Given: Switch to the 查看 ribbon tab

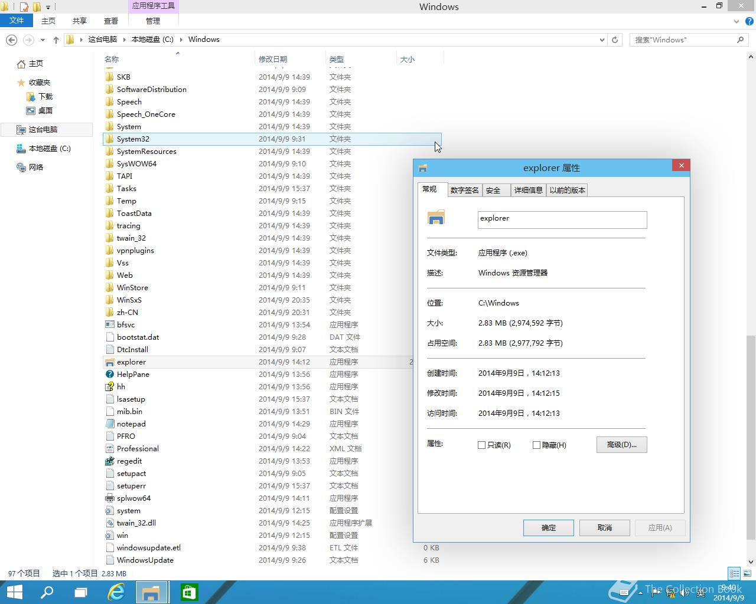Looking at the screenshot, I should point(110,21).
